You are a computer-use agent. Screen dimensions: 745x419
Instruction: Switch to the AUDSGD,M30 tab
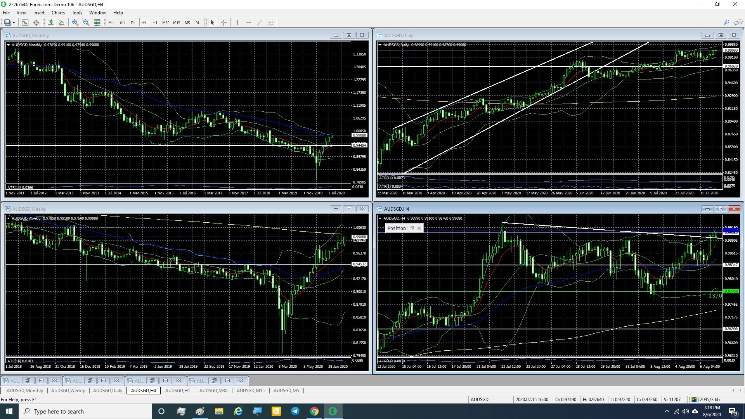pyautogui.click(x=213, y=391)
